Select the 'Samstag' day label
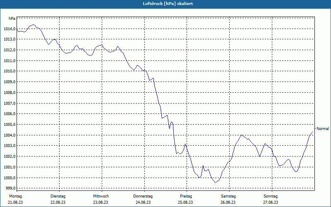Screen dimensions: 331x207 click(228, 196)
